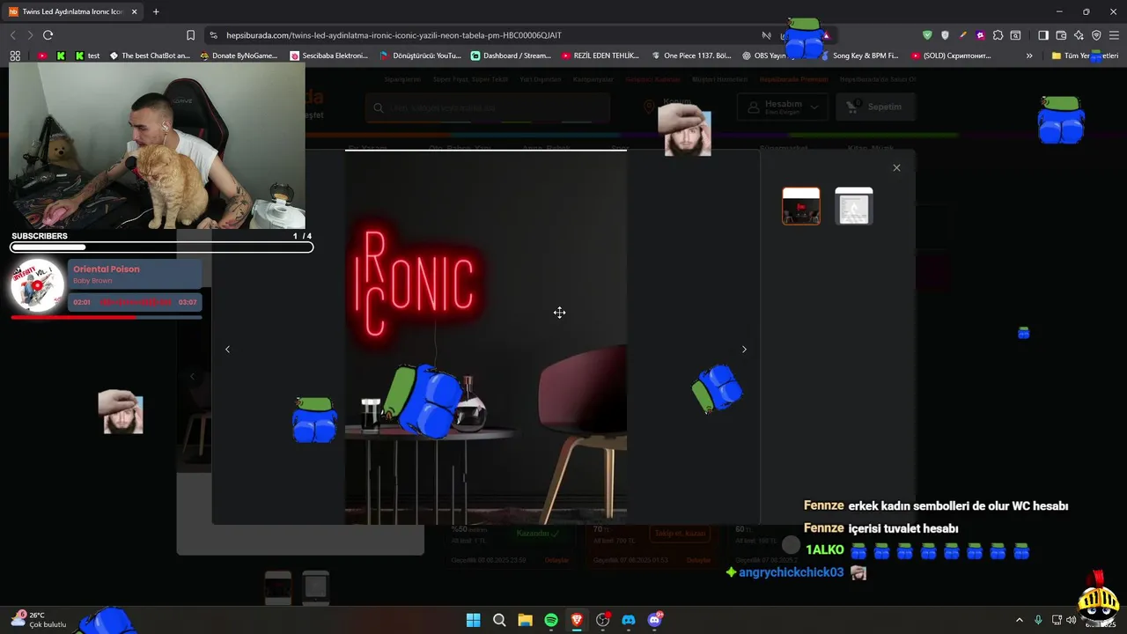The width and height of the screenshot is (1127, 634).
Task: Open the blue Discord taskbar icon
Action: 629,620
